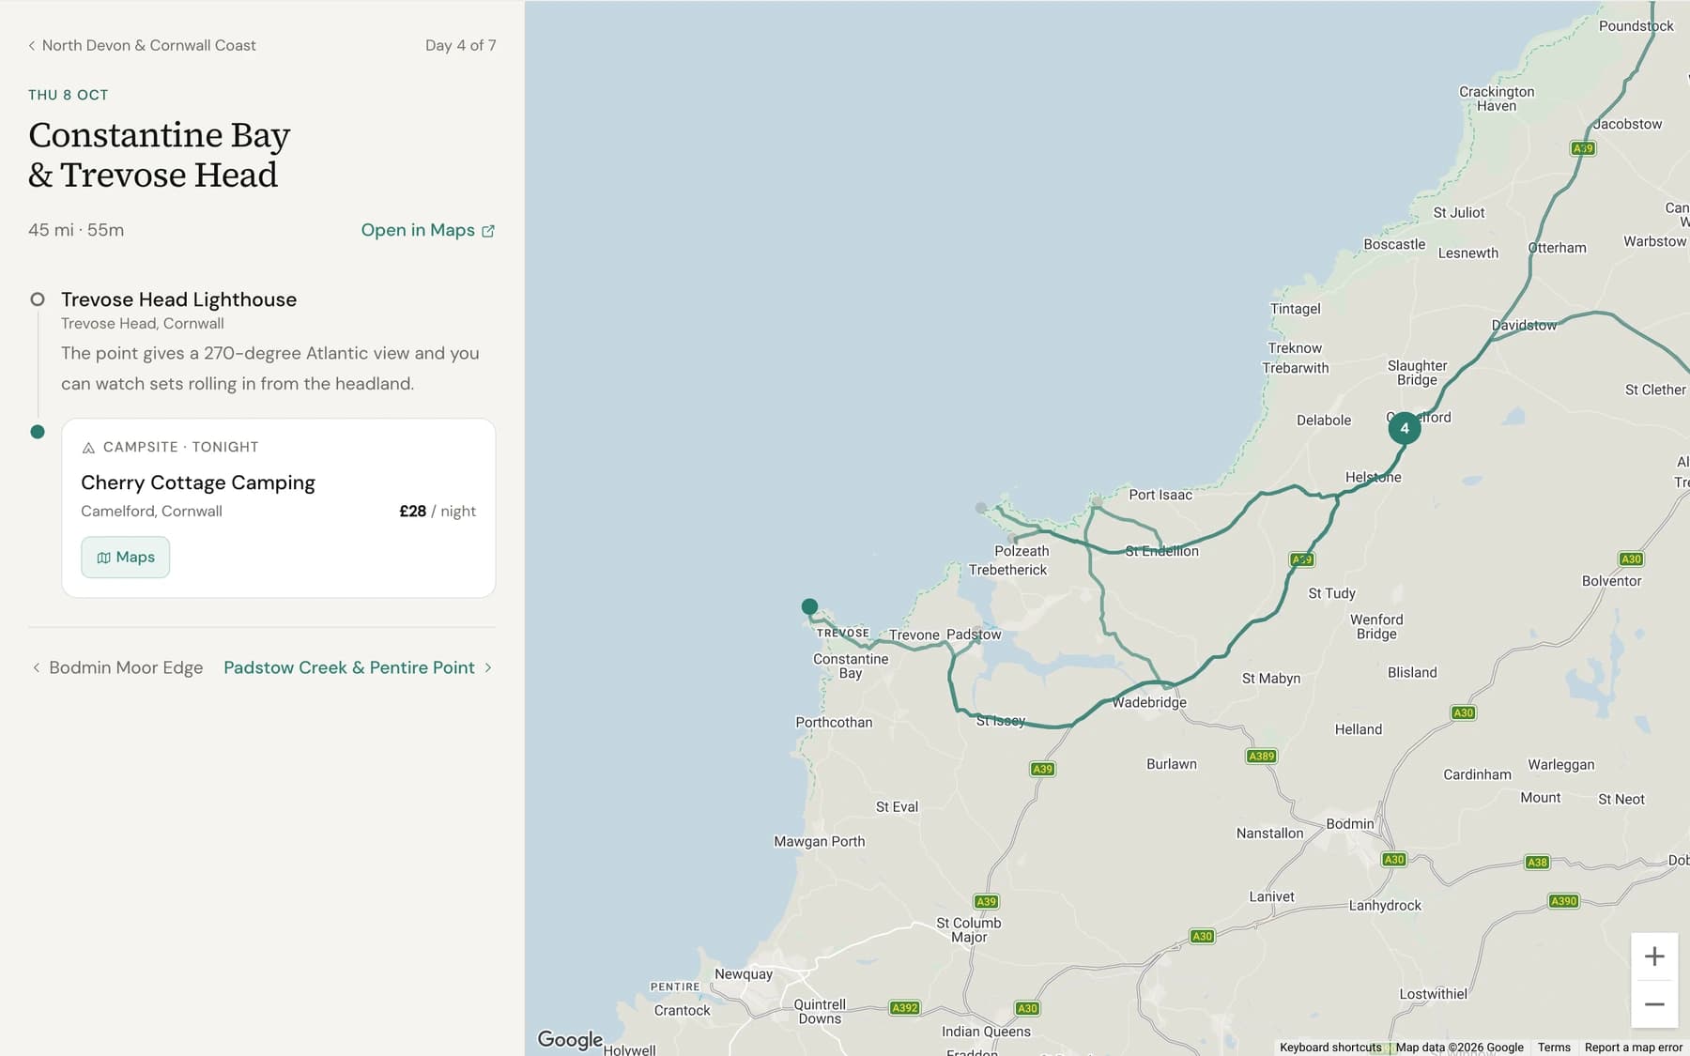Open in Maps link
The width and height of the screenshot is (1690, 1056).
(427, 230)
